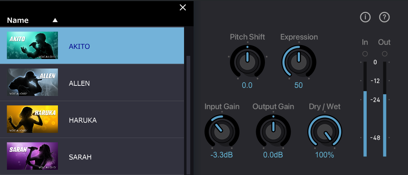Toggle Name column sort arrow
The image size is (408, 175).
coord(55,20)
